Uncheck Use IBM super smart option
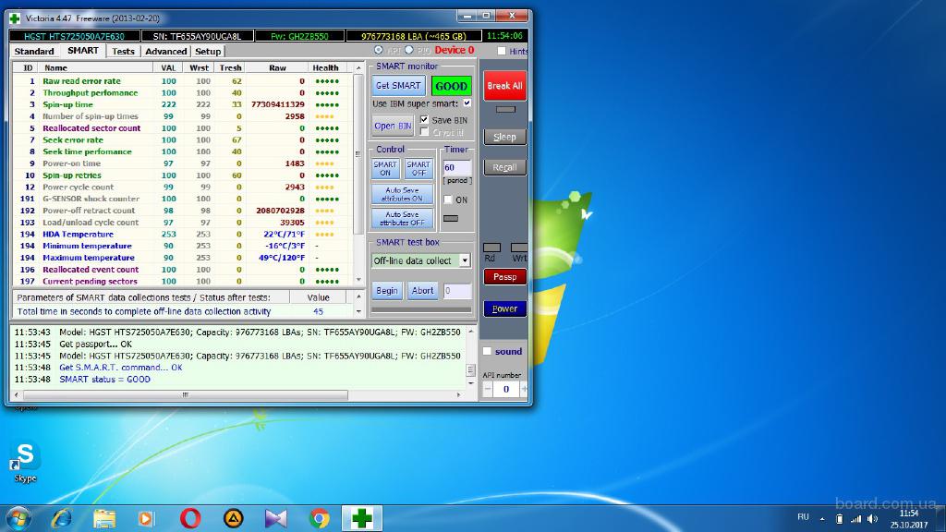The width and height of the screenshot is (946, 532). click(x=467, y=103)
